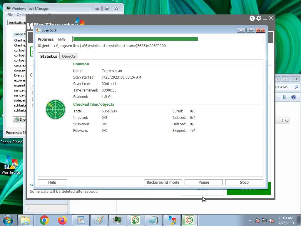The height and width of the screenshot is (226, 301).
Task: Open Action Center flag icon
Action: click(x=257, y=220)
